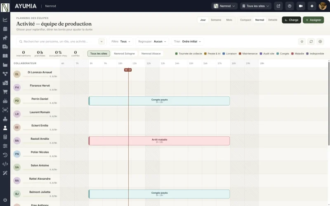Click the current time marker on timeline
Screen dimensions: 330x206
click(128, 70)
